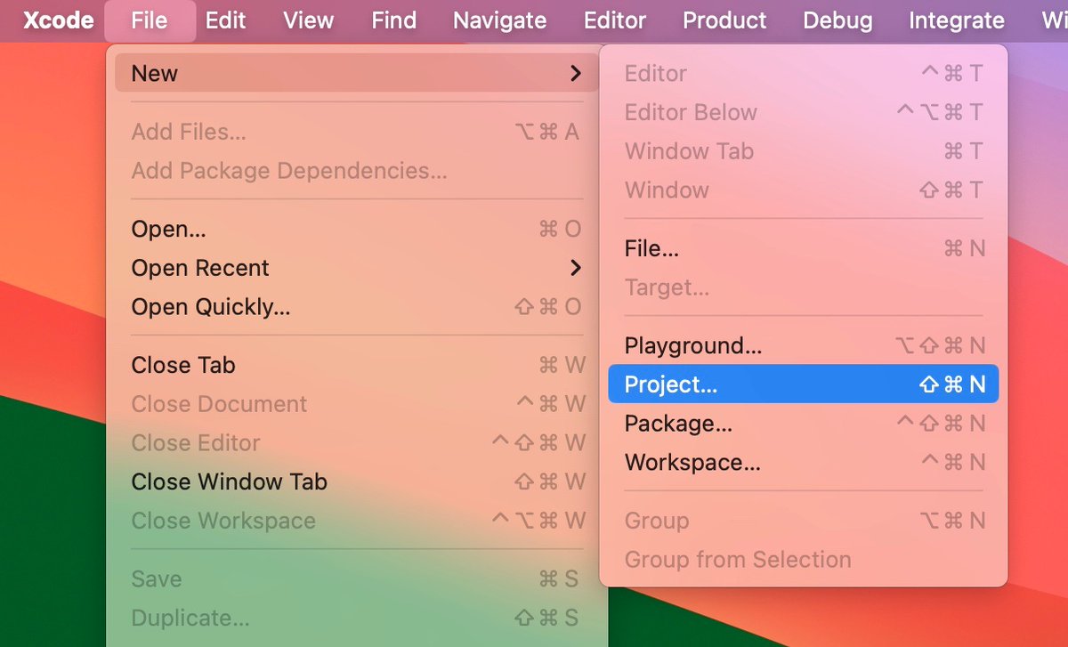
Task: Open the Find menu
Action: (x=393, y=20)
